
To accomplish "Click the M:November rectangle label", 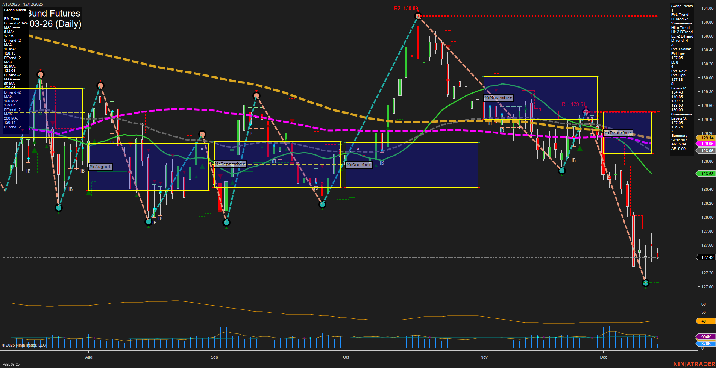I will click(498, 97).
